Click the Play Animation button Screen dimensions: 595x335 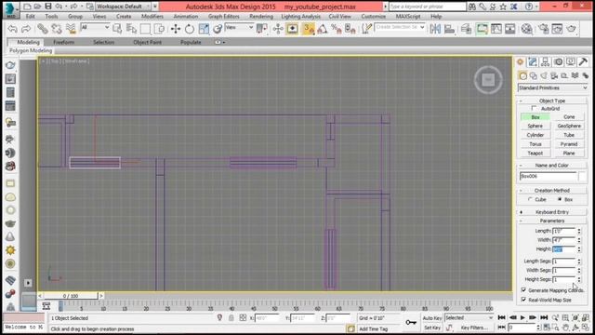pos(522,317)
